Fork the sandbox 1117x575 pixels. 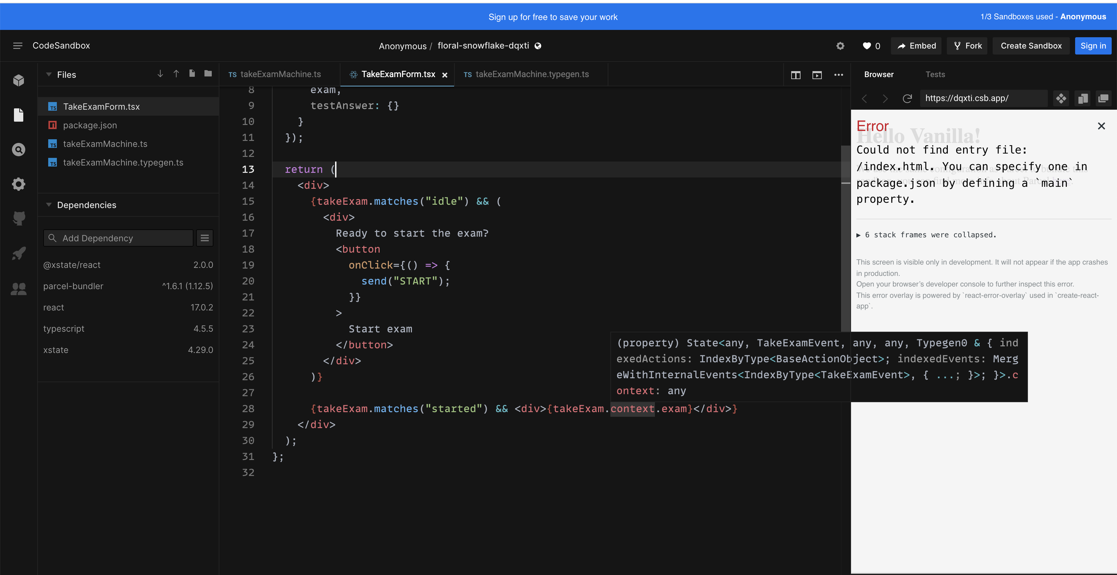pyautogui.click(x=967, y=46)
